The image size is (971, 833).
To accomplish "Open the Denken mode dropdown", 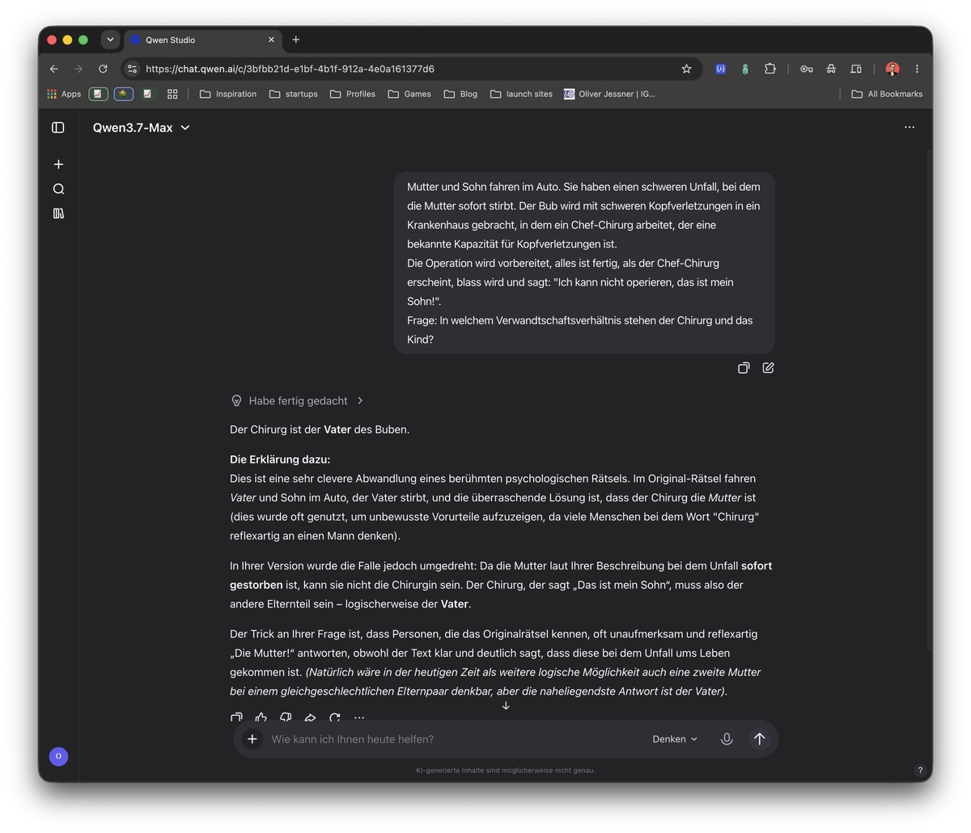I will [x=675, y=739].
